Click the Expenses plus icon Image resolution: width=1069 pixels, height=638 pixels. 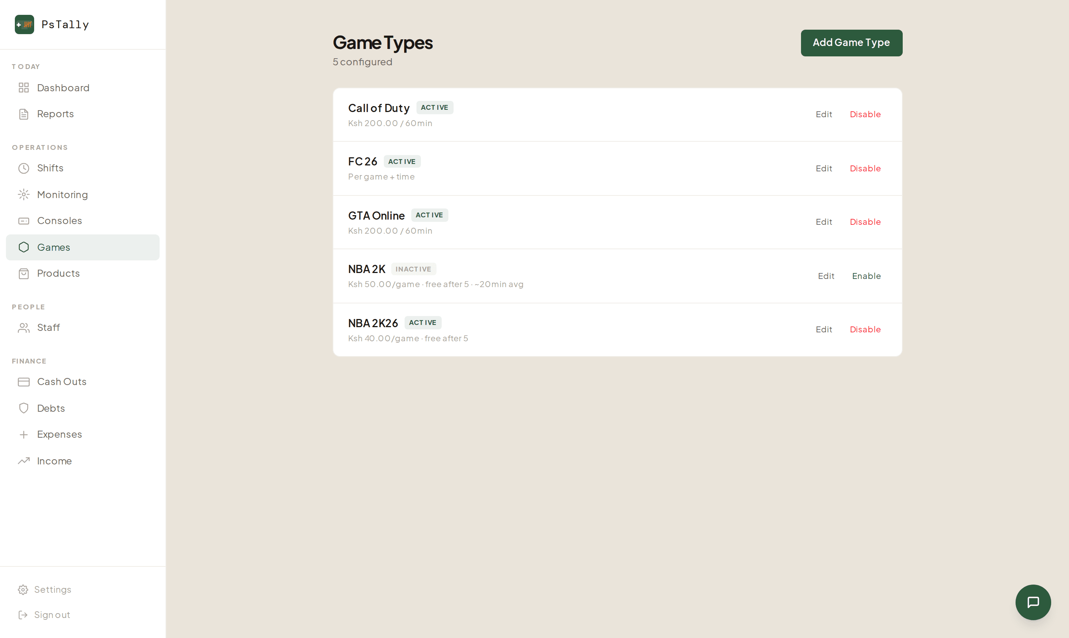(24, 435)
